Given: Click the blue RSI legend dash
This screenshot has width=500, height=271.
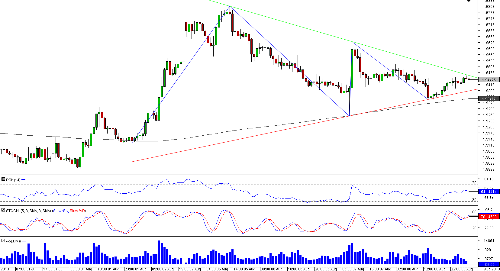Looking at the screenshot, I should click(24, 180).
